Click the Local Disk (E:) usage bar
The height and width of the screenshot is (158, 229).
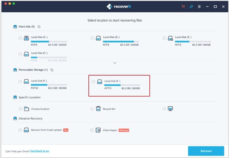tap(193, 42)
